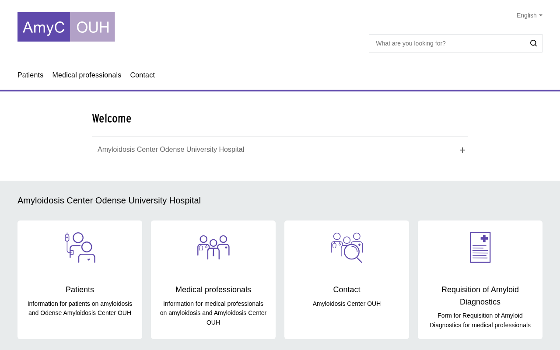Click the requisition form document icon
The width and height of the screenshot is (560, 350).
click(480, 248)
